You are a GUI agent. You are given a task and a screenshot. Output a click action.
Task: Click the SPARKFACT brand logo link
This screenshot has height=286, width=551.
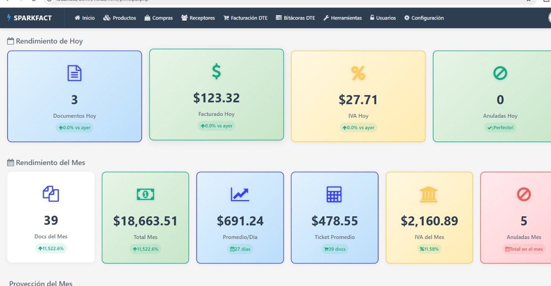tap(30, 18)
